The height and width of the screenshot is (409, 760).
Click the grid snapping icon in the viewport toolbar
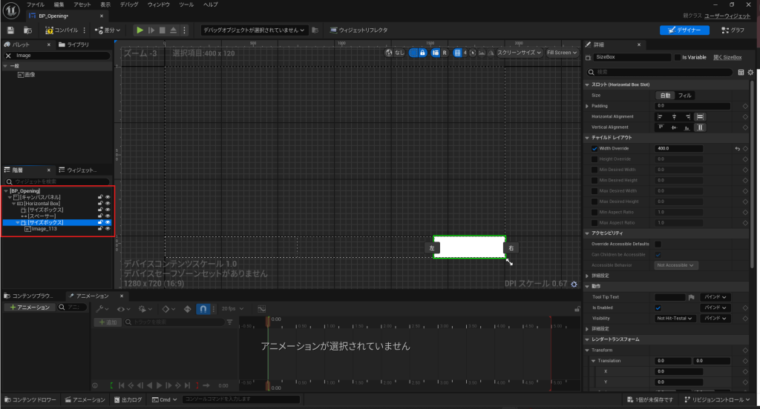(x=458, y=53)
